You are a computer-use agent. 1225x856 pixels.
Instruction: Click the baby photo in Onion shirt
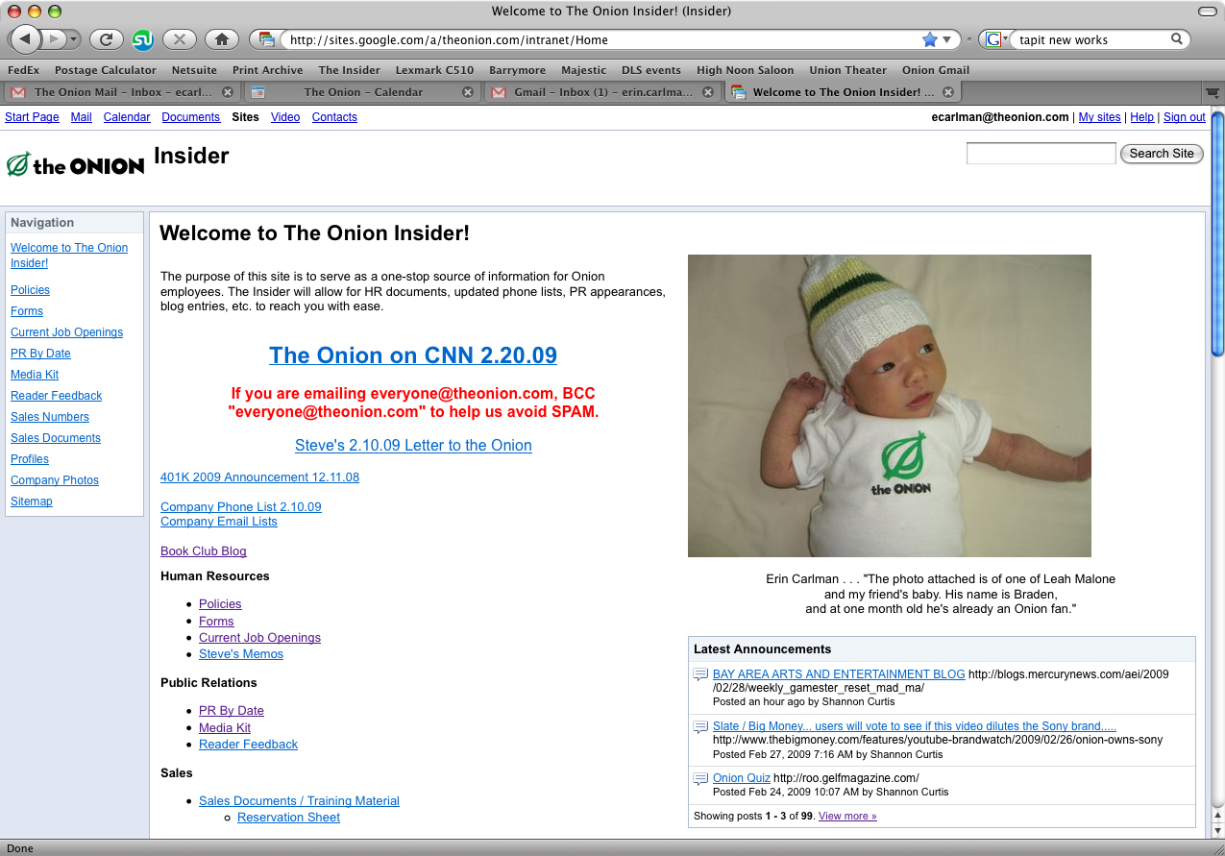click(x=889, y=405)
